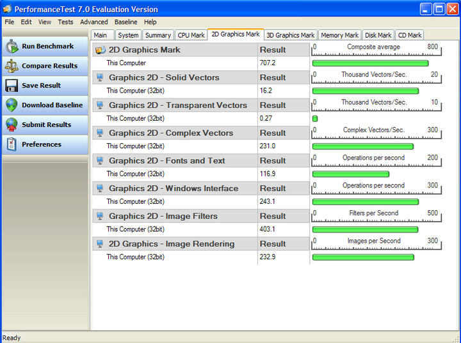Click the monitor icon beside Complex Vectors
This screenshot has height=343, width=461.
tap(100, 133)
